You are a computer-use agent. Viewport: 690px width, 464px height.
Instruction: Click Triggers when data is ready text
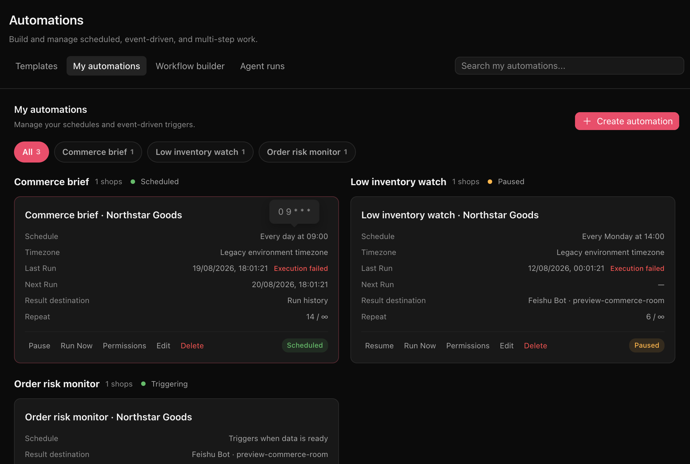278,439
